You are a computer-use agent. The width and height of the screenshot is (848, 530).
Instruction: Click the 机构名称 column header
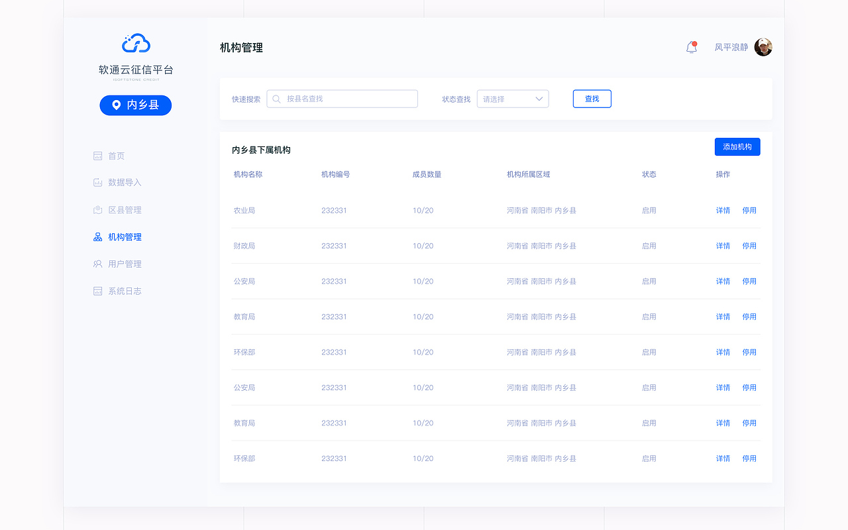[x=248, y=174]
